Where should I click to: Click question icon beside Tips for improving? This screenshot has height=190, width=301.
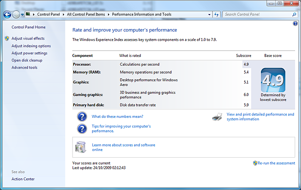point(82,129)
